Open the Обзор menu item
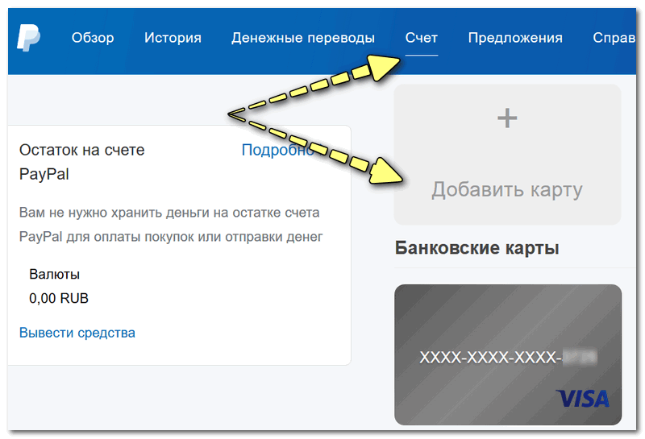Image resolution: width=645 pixels, height=439 pixels. pos(93,38)
